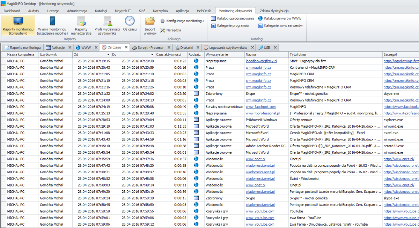This screenshot has width=419, height=228.
Task: Open Kategorie www serwerów
Action: click(280, 25)
